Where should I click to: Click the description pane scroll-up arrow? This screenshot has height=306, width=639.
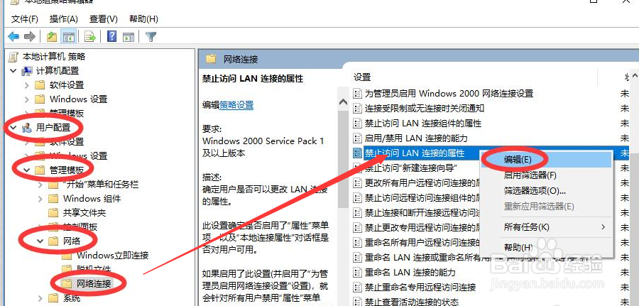[344, 102]
